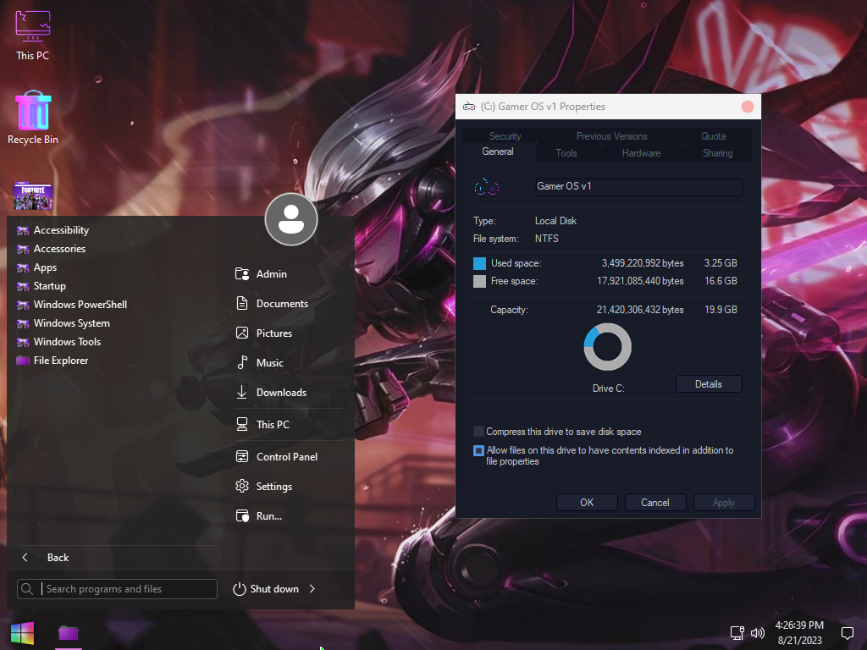The image size is (867, 650).
Task: Click the Apply button
Action: 723,503
